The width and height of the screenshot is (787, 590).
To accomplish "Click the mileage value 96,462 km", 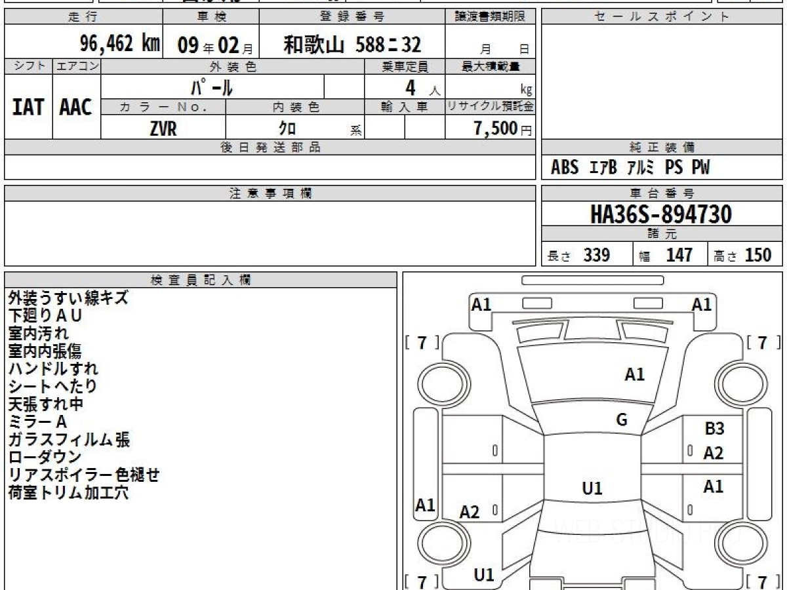I will click(x=120, y=44).
